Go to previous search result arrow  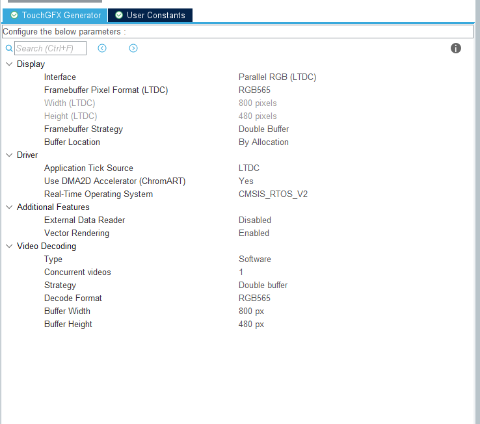(x=102, y=48)
